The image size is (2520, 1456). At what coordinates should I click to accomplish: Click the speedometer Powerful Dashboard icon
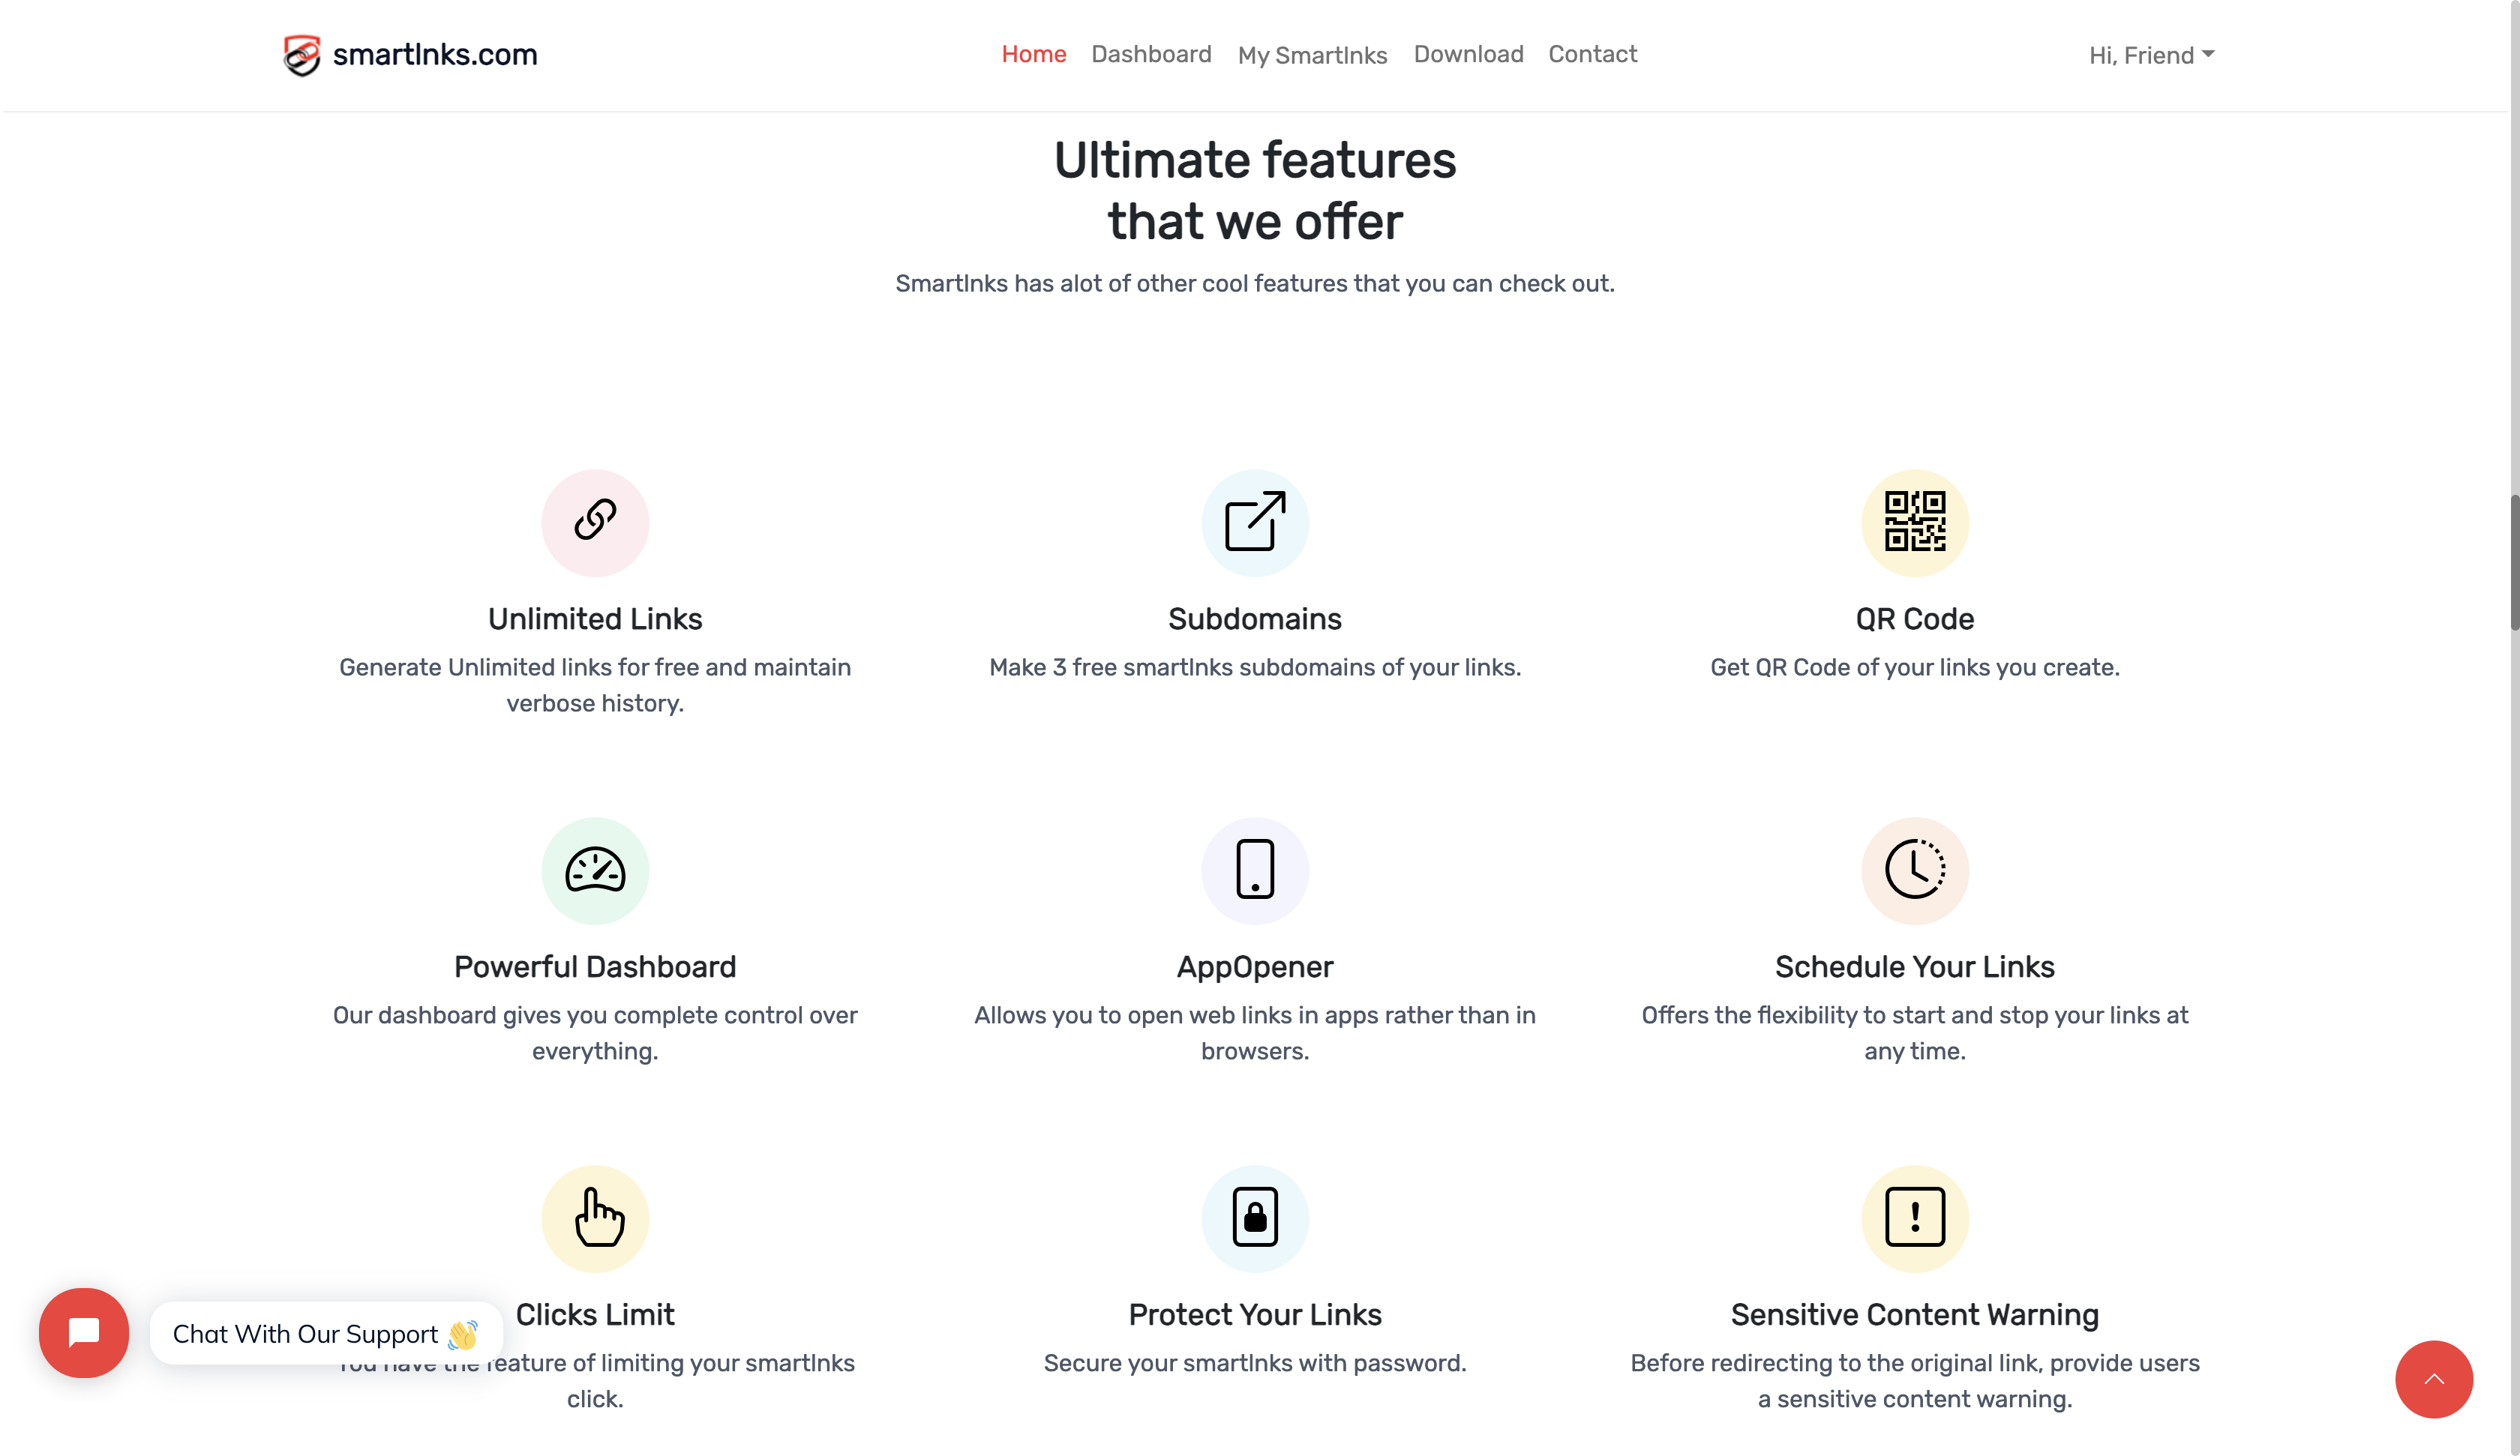pos(595,870)
